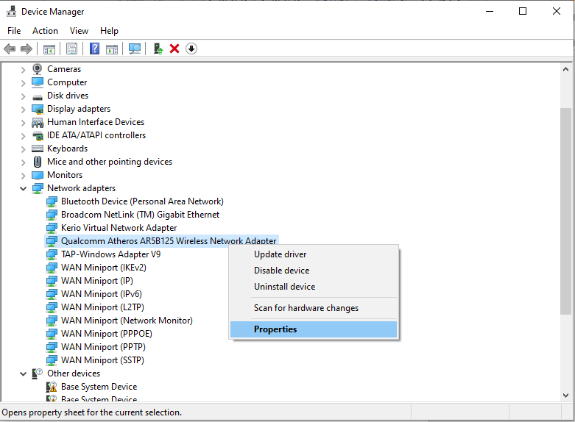Click the scrollbar up arrow

point(565,69)
